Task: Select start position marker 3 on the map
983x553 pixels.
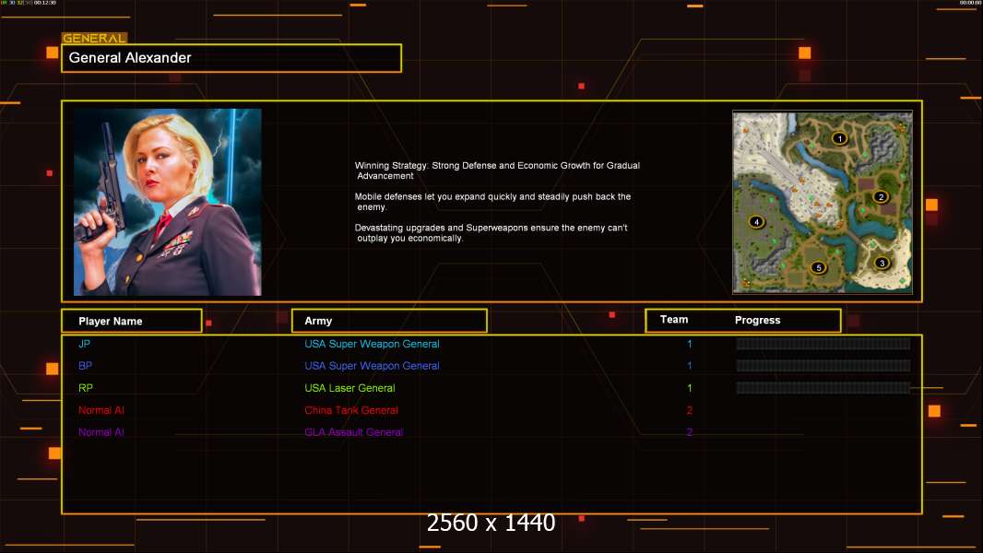Action: click(x=882, y=263)
